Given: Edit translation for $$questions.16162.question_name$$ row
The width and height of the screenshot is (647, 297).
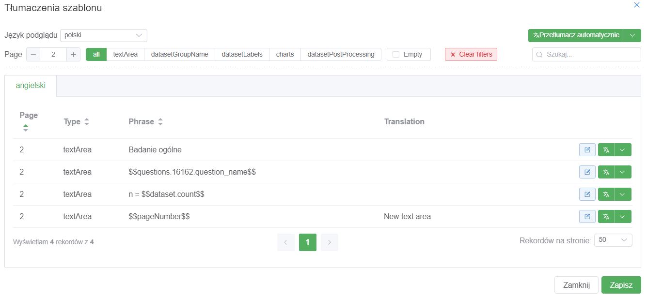Looking at the screenshot, I should [587, 172].
